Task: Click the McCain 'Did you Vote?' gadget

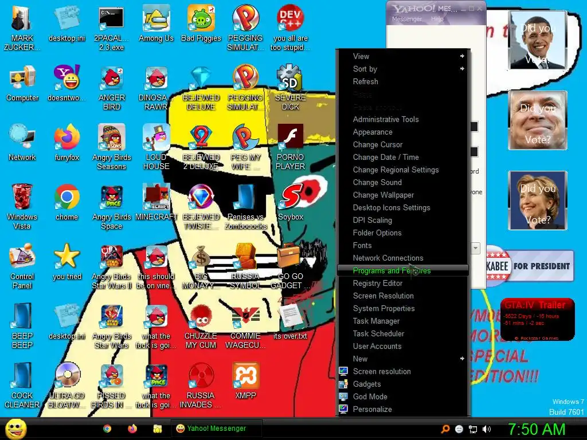Action: point(538,120)
